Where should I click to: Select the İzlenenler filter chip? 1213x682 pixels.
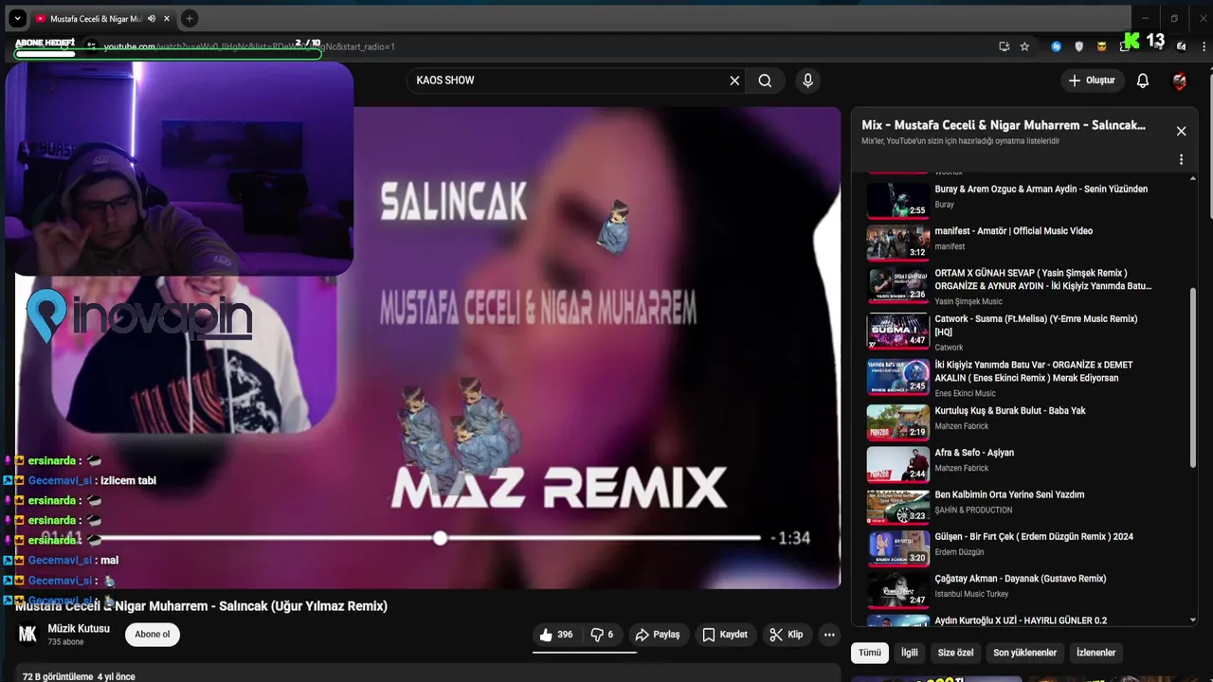[1096, 653]
